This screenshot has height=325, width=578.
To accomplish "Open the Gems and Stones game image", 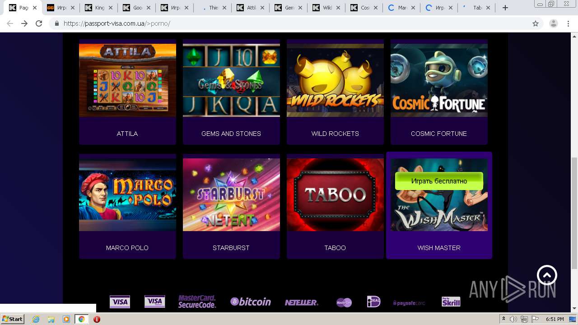I will 231,80.
